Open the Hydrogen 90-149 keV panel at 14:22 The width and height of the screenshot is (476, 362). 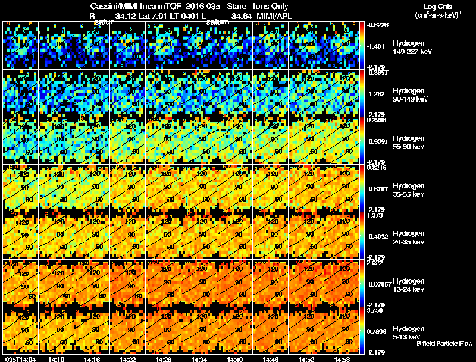pyautogui.click(x=127, y=93)
